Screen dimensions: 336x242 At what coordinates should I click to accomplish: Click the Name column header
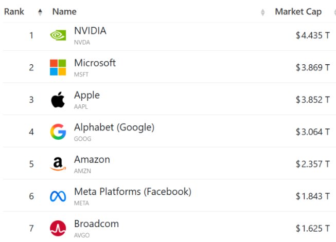pos(64,11)
